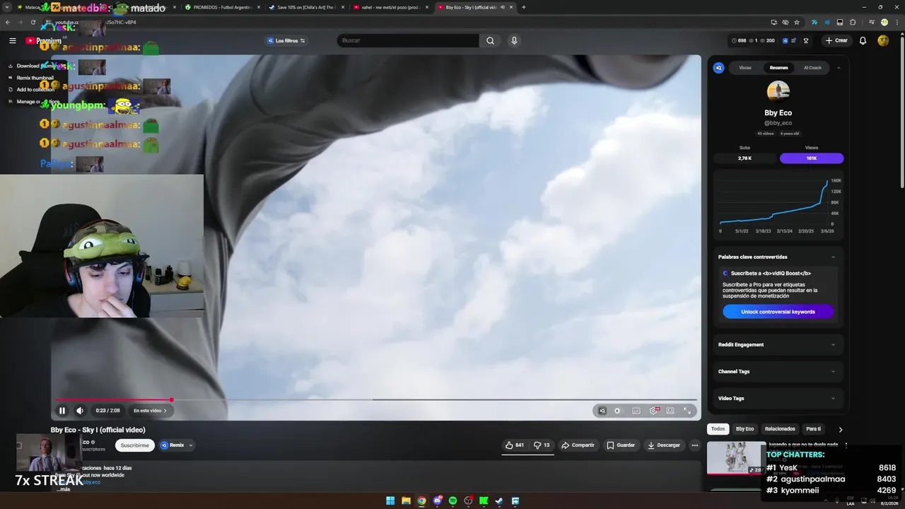Open YouTube notifications bell

tap(863, 40)
